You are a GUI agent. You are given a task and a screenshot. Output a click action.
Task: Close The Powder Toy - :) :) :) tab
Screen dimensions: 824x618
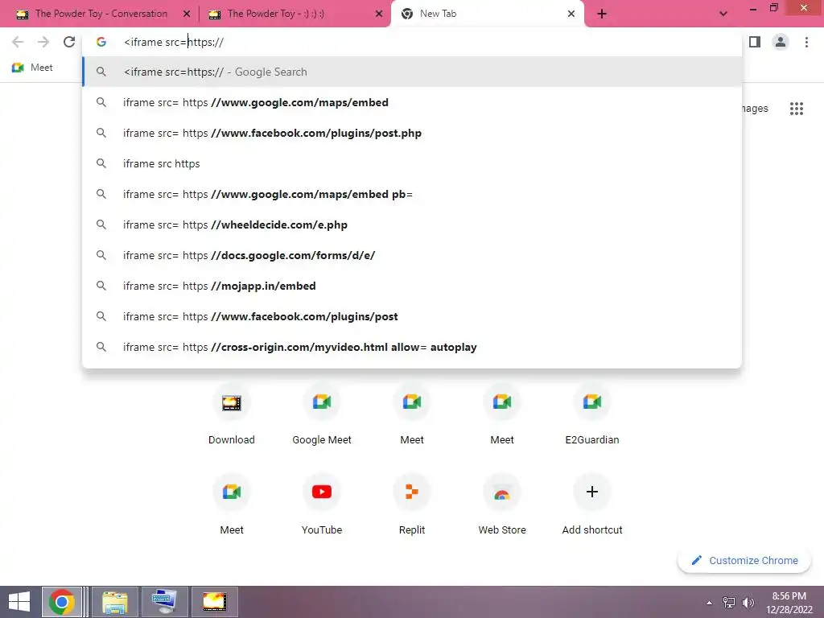[x=378, y=14]
